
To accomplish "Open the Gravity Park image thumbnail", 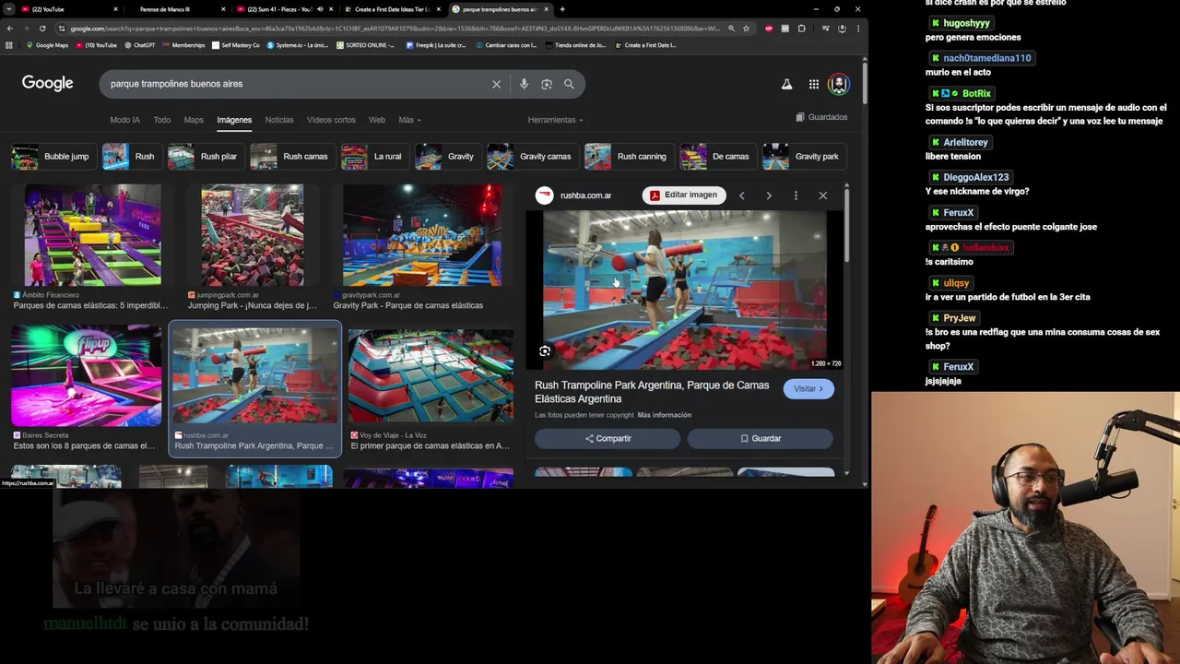I will (422, 235).
